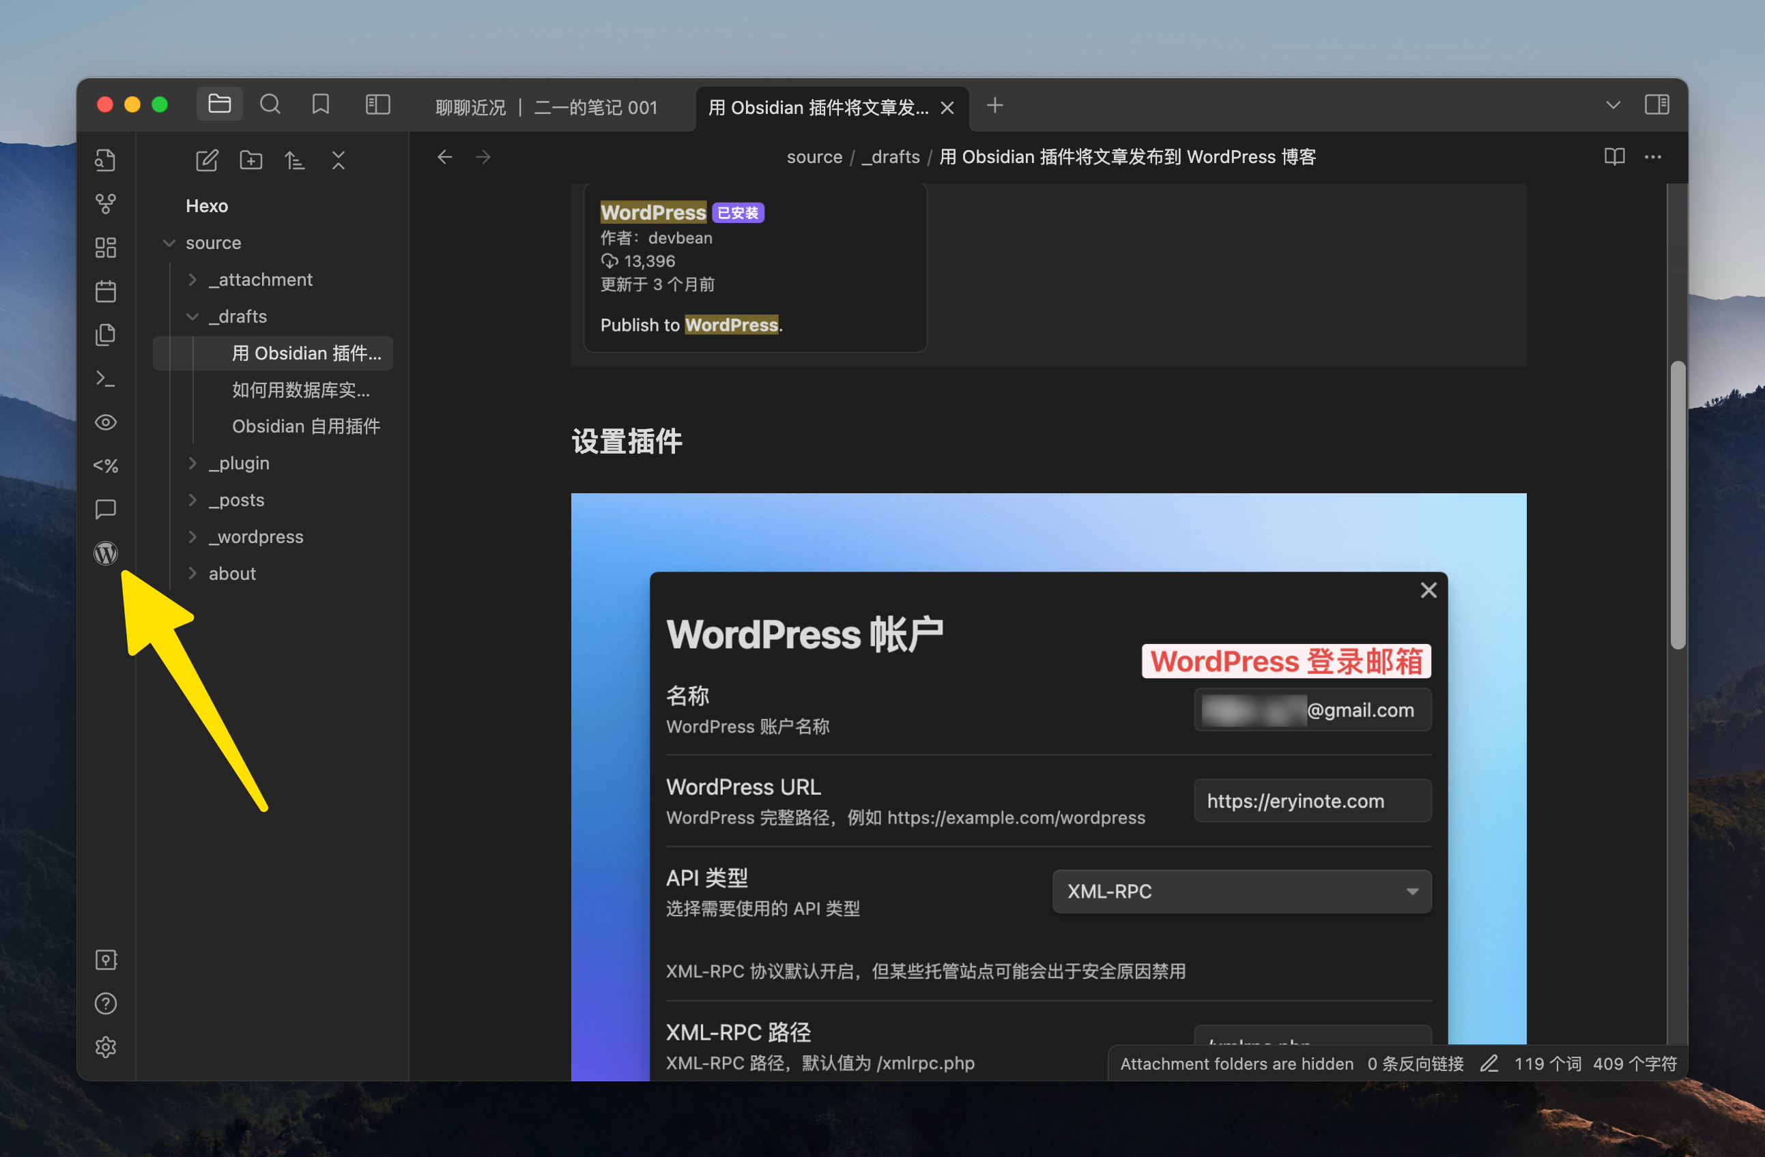The image size is (1765, 1157).
Task: Collapse all folders using the collapse icon
Action: [x=338, y=160]
